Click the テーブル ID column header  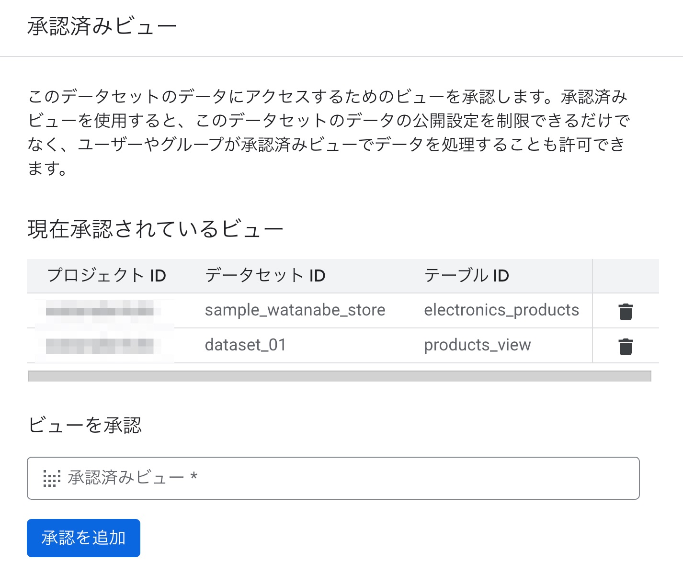(467, 276)
